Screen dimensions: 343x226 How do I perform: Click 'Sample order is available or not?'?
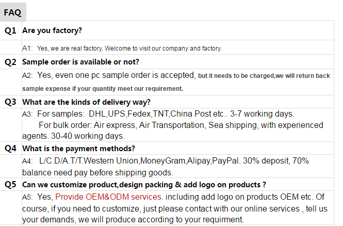pos(80,62)
